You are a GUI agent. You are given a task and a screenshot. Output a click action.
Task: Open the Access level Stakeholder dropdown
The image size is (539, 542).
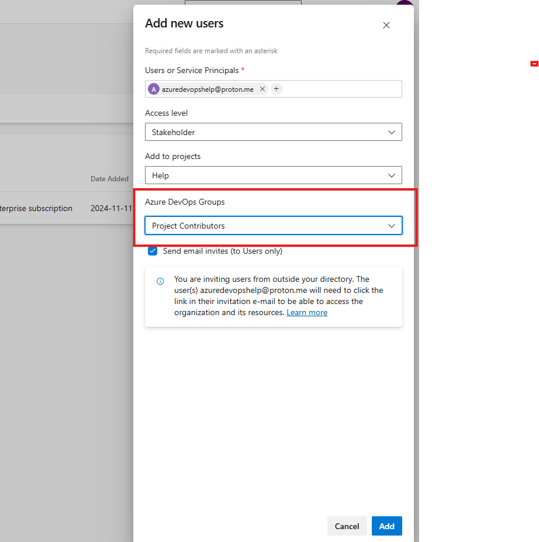[x=274, y=132]
